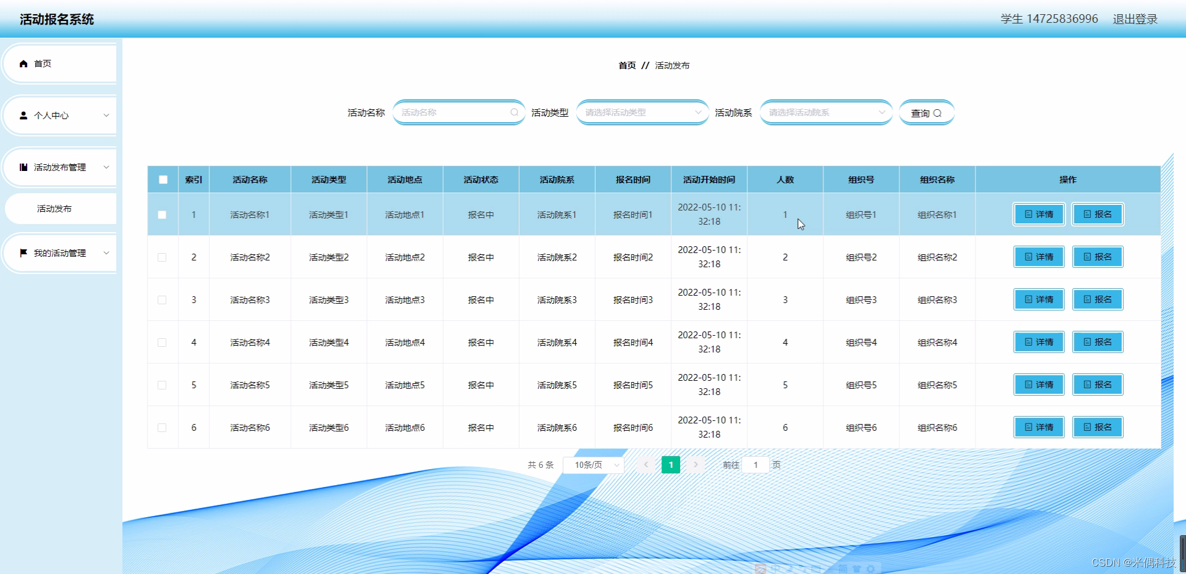The width and height of the screenshot is (1186, 574).
Task: Click the 前往 page number input field
Action: tap(756, 464)
